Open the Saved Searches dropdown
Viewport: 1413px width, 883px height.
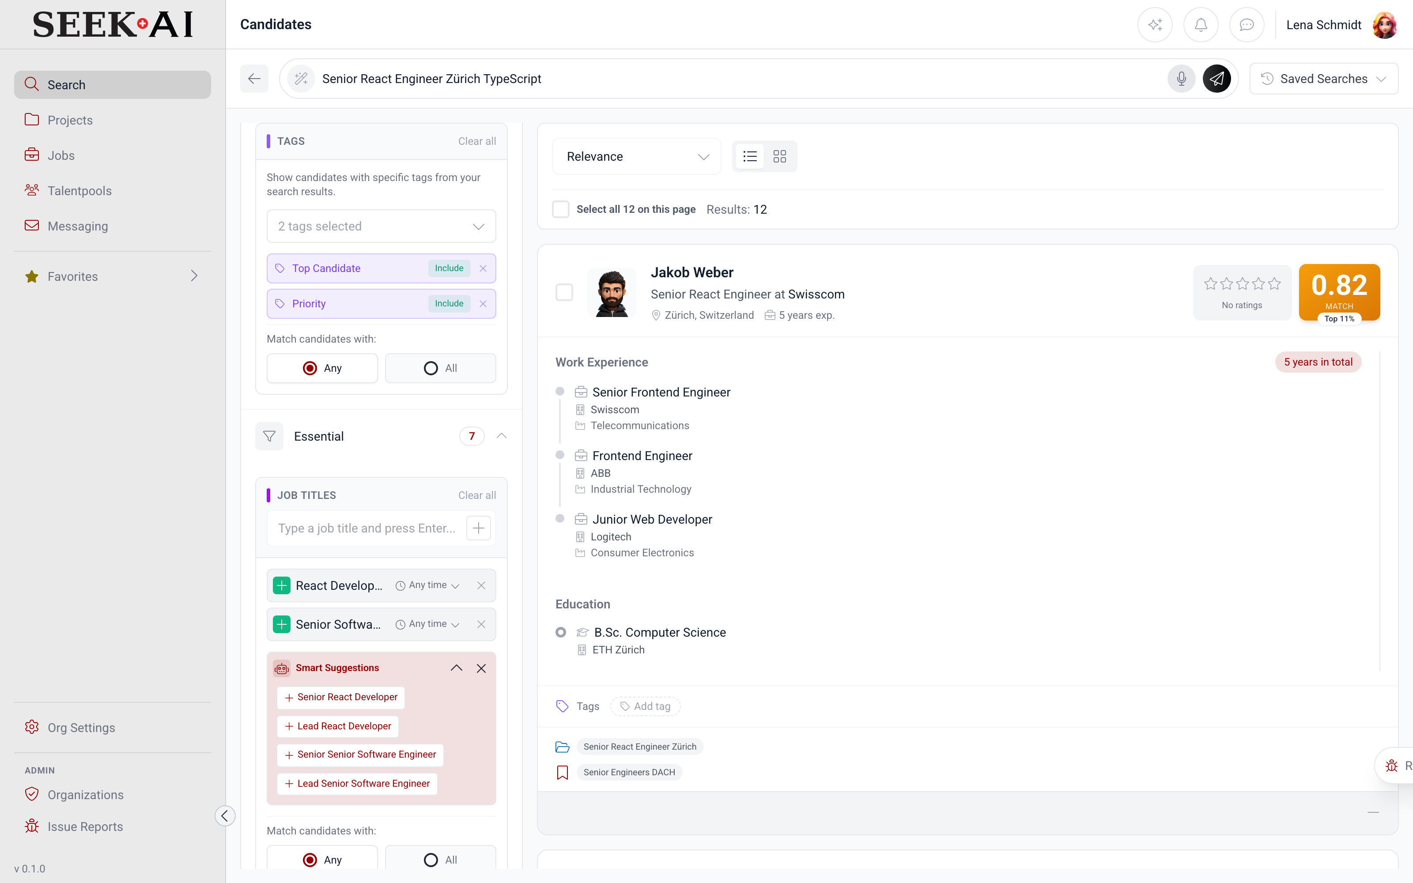1323,78
